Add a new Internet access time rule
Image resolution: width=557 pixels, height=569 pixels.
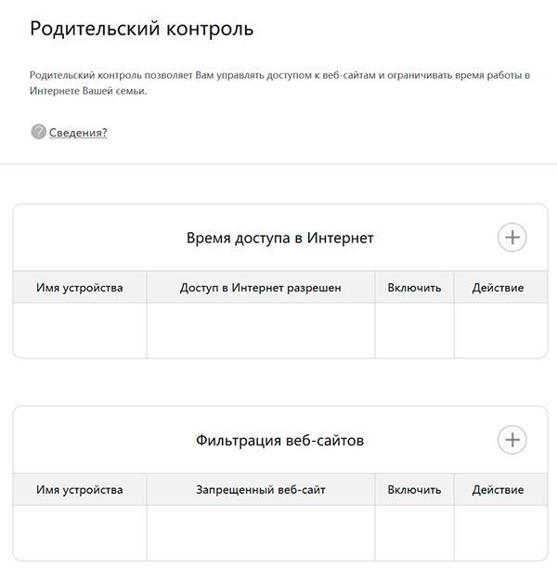coord(512,237)
